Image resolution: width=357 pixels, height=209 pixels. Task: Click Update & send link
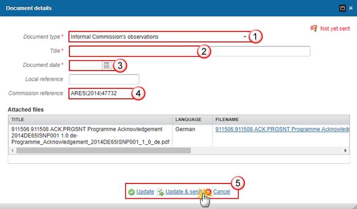tap(183, 191)
